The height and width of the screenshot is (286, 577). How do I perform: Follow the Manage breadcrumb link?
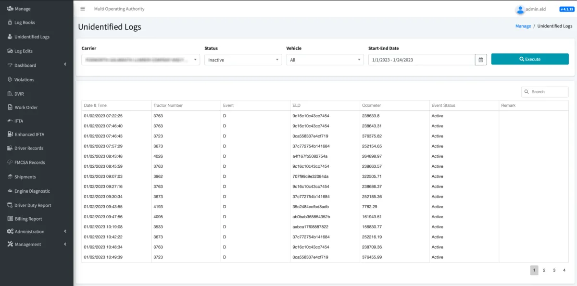tap(523, 26)
